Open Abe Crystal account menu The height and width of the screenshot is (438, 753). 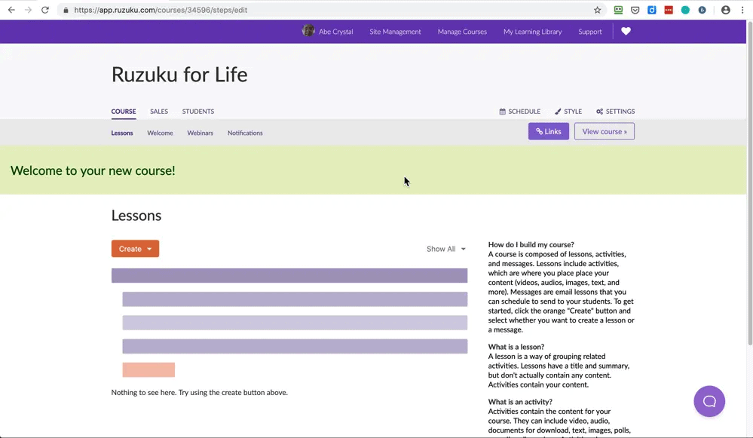(x=335, y=32)
